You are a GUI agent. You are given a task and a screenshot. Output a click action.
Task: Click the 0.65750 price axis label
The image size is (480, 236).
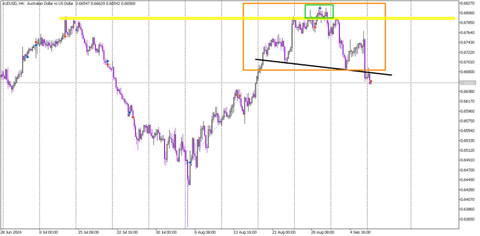[x=468, y=121]
